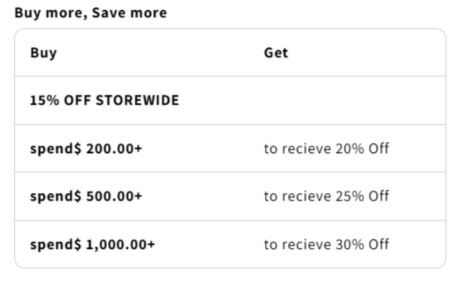This screenshot has height=286, width=460.
Task: Click the "spend$ 1,000.00+" tier cell
Action: pyautogui.click(x=92, y=244)
